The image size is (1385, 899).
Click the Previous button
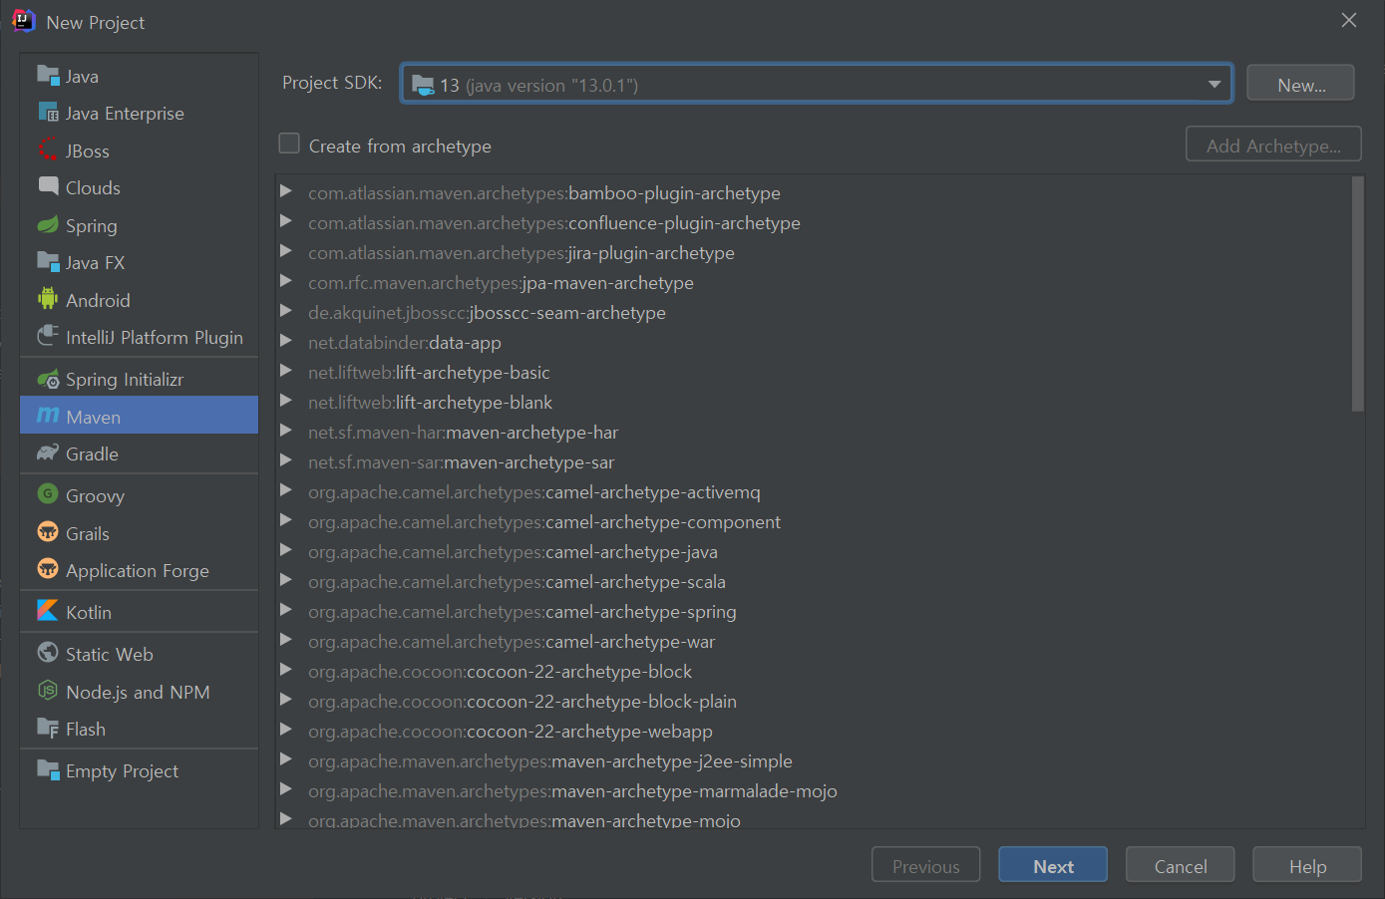coord(925,865)
